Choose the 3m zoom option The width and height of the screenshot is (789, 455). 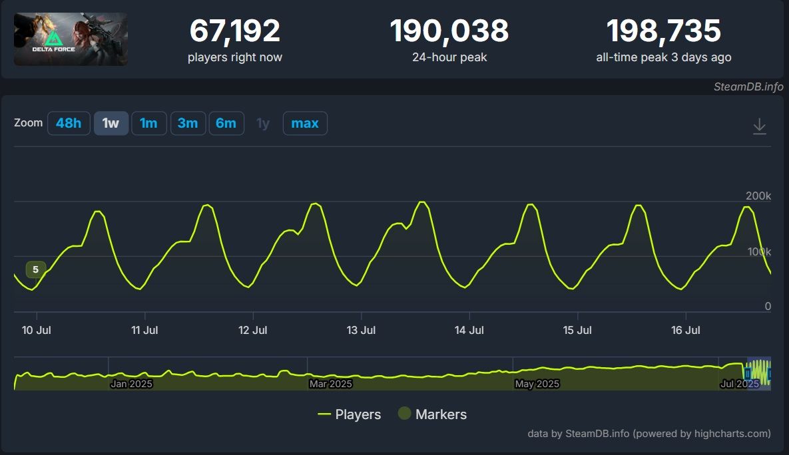pyautogui.click(x=187, y=124)
